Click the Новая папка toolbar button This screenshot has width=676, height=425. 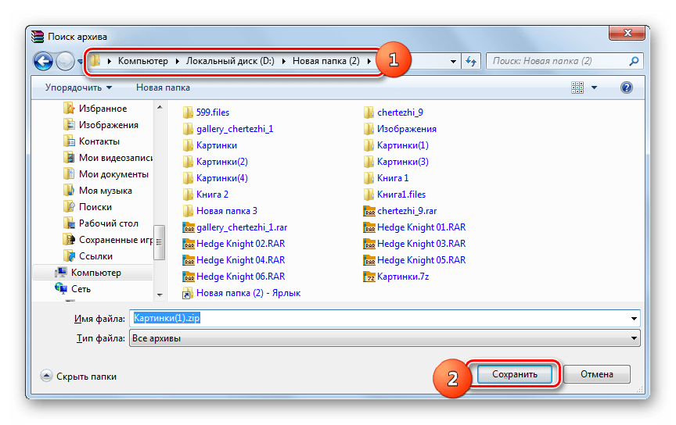click(163, 87)
